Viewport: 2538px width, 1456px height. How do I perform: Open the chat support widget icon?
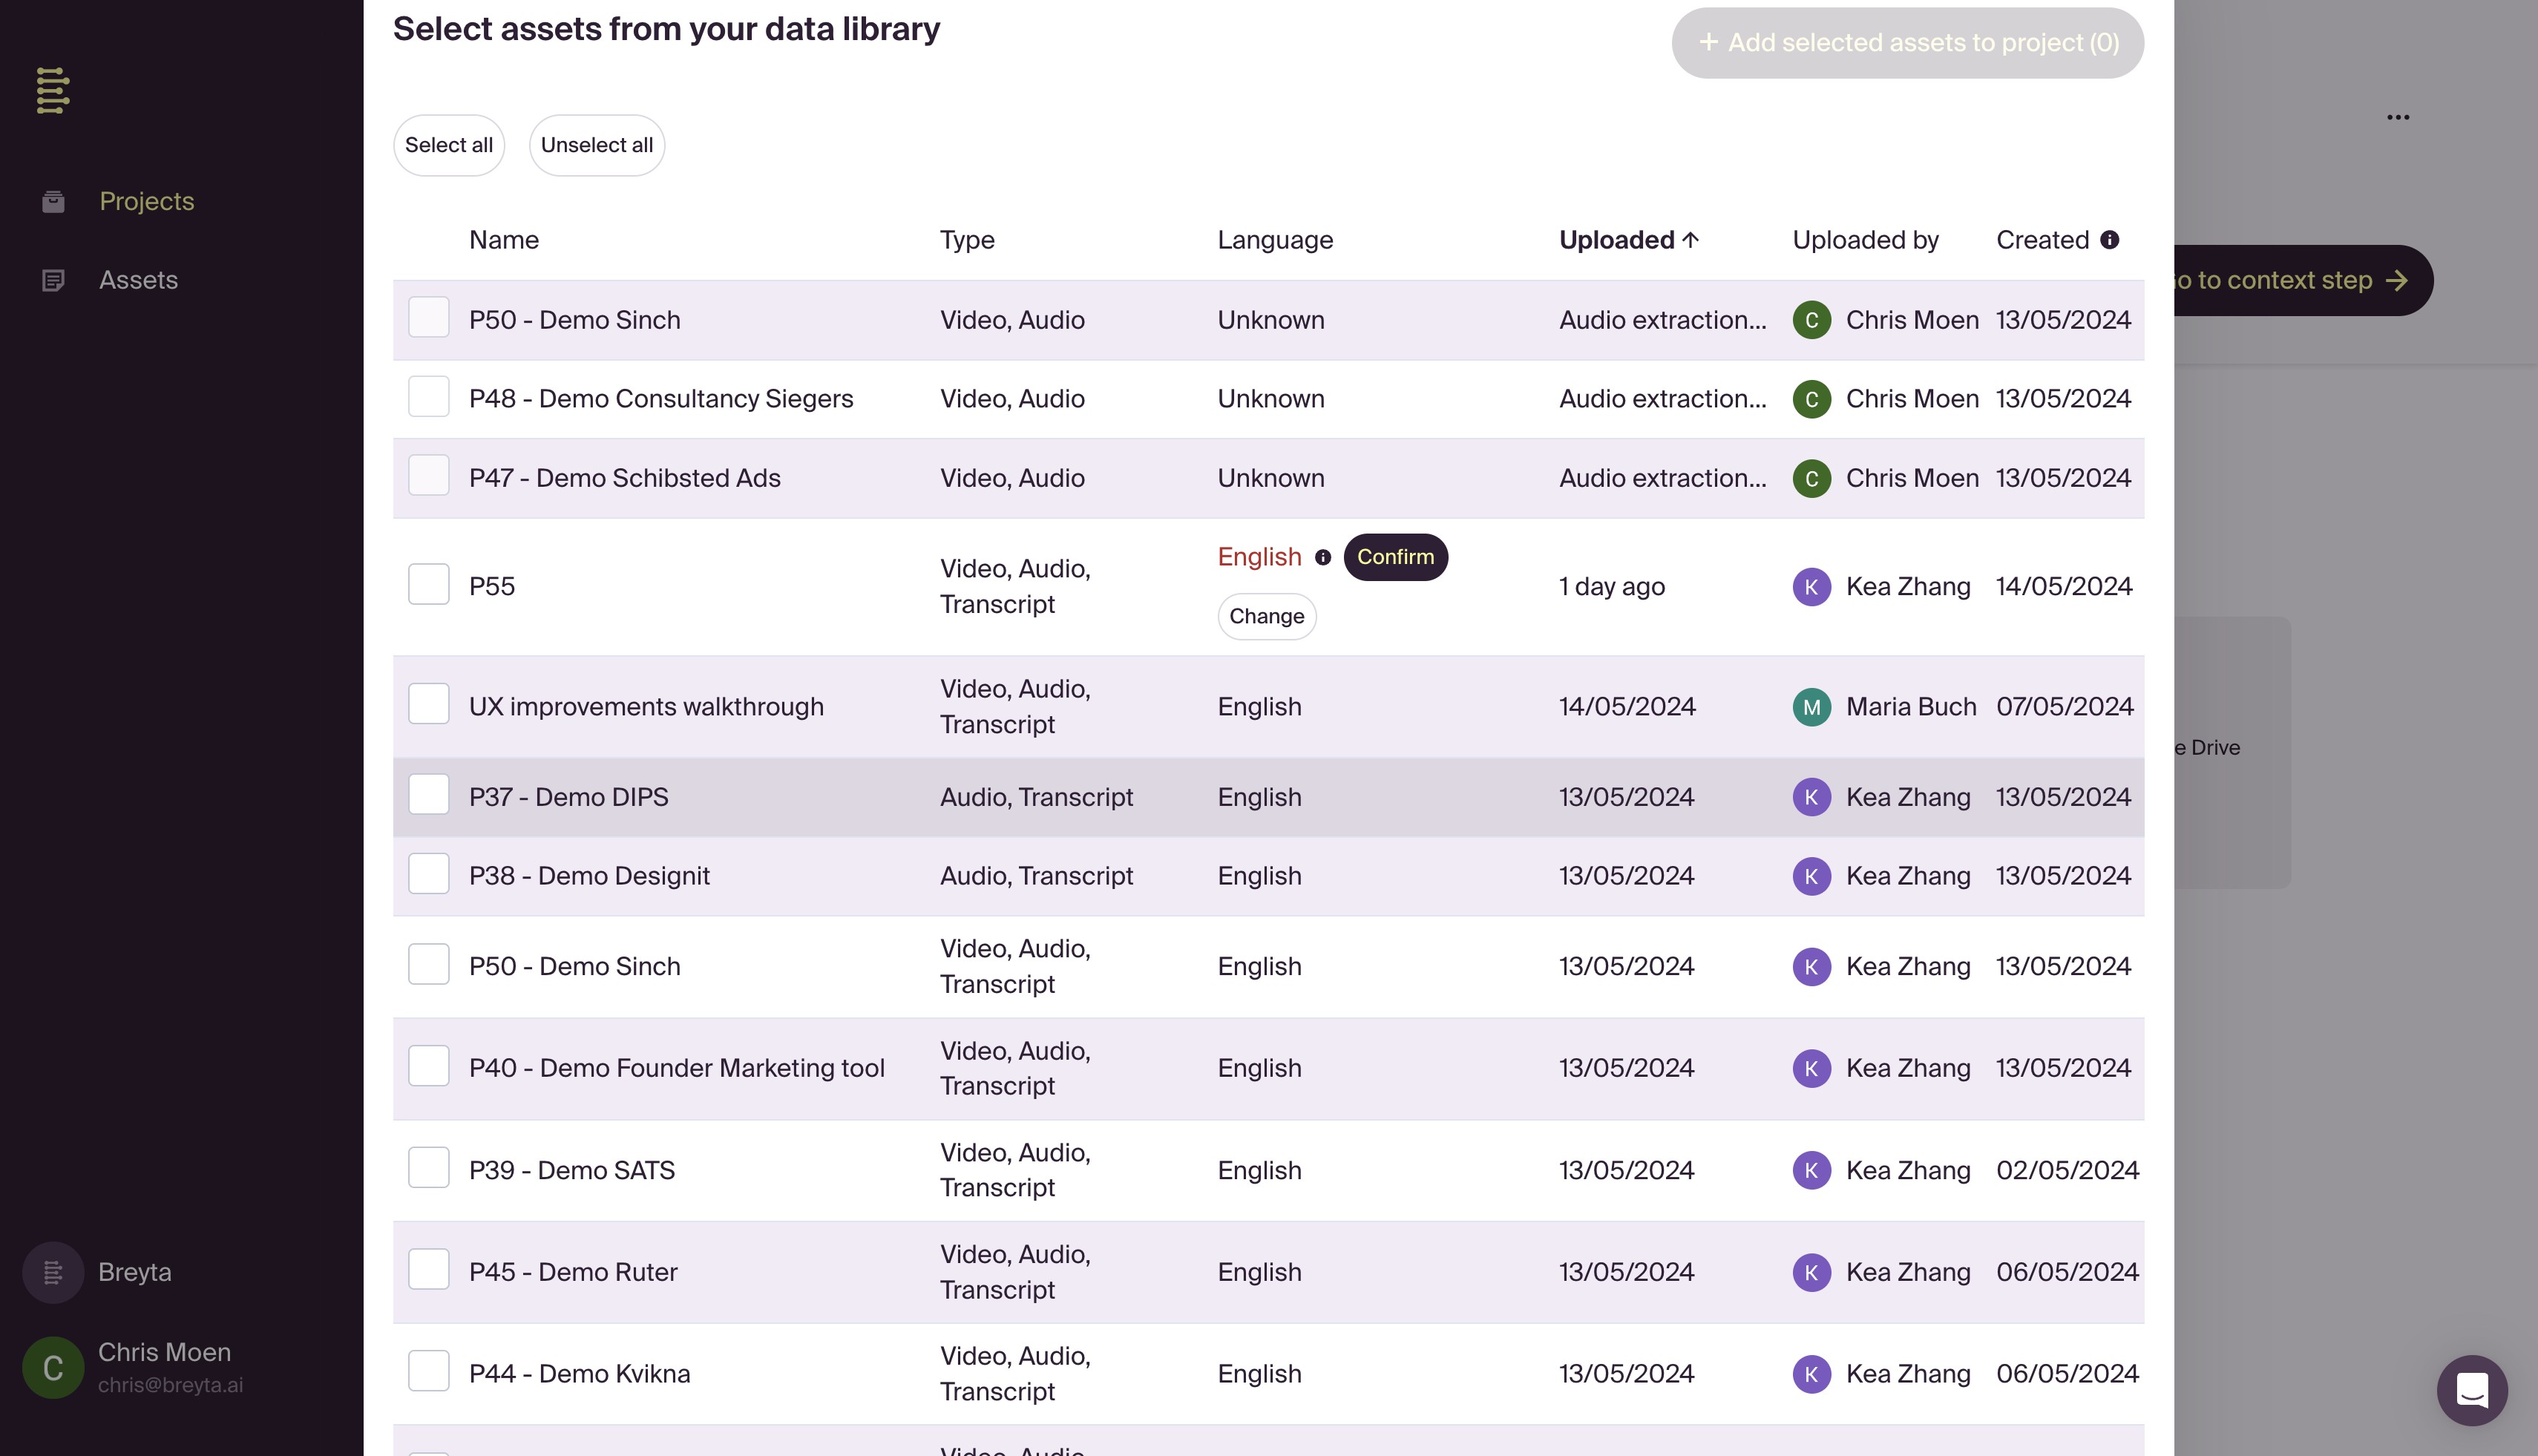2471,1390
